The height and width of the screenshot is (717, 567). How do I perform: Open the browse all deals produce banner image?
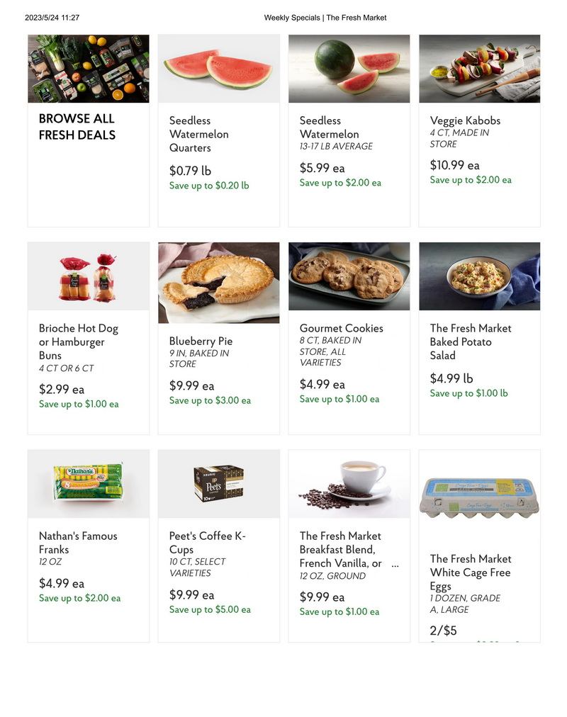click(89, 69)
